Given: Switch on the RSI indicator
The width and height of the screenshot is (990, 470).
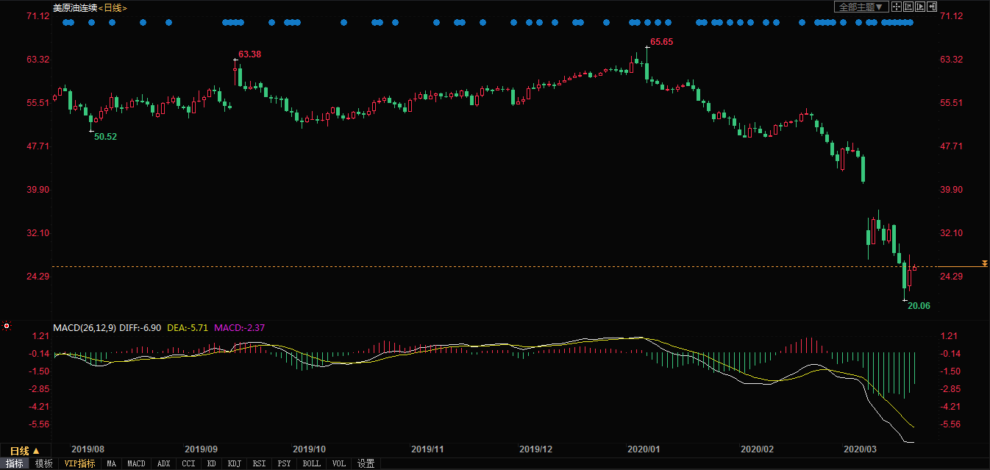Looking at the screenshot, I should [x=259, y=463].
